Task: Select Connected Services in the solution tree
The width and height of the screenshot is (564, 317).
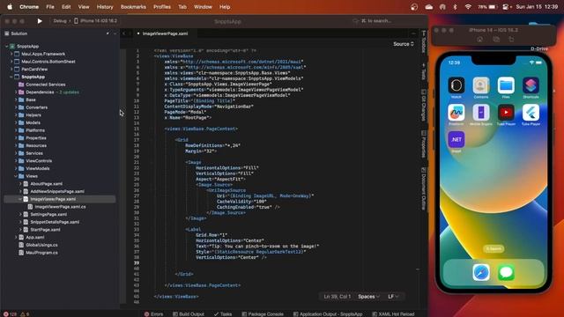Action: tap(45, 85)
